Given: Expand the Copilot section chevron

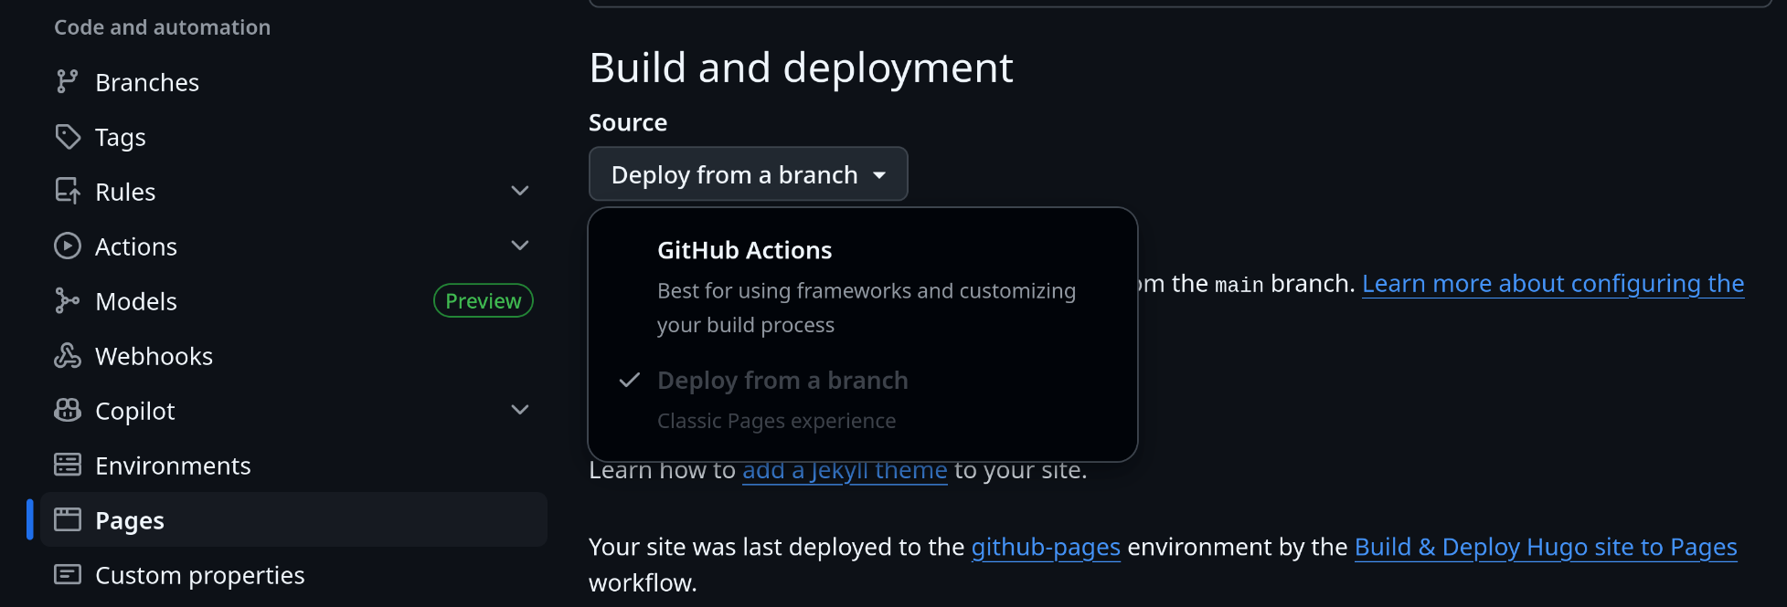Looking at the screenshot, I should point(520,410).
